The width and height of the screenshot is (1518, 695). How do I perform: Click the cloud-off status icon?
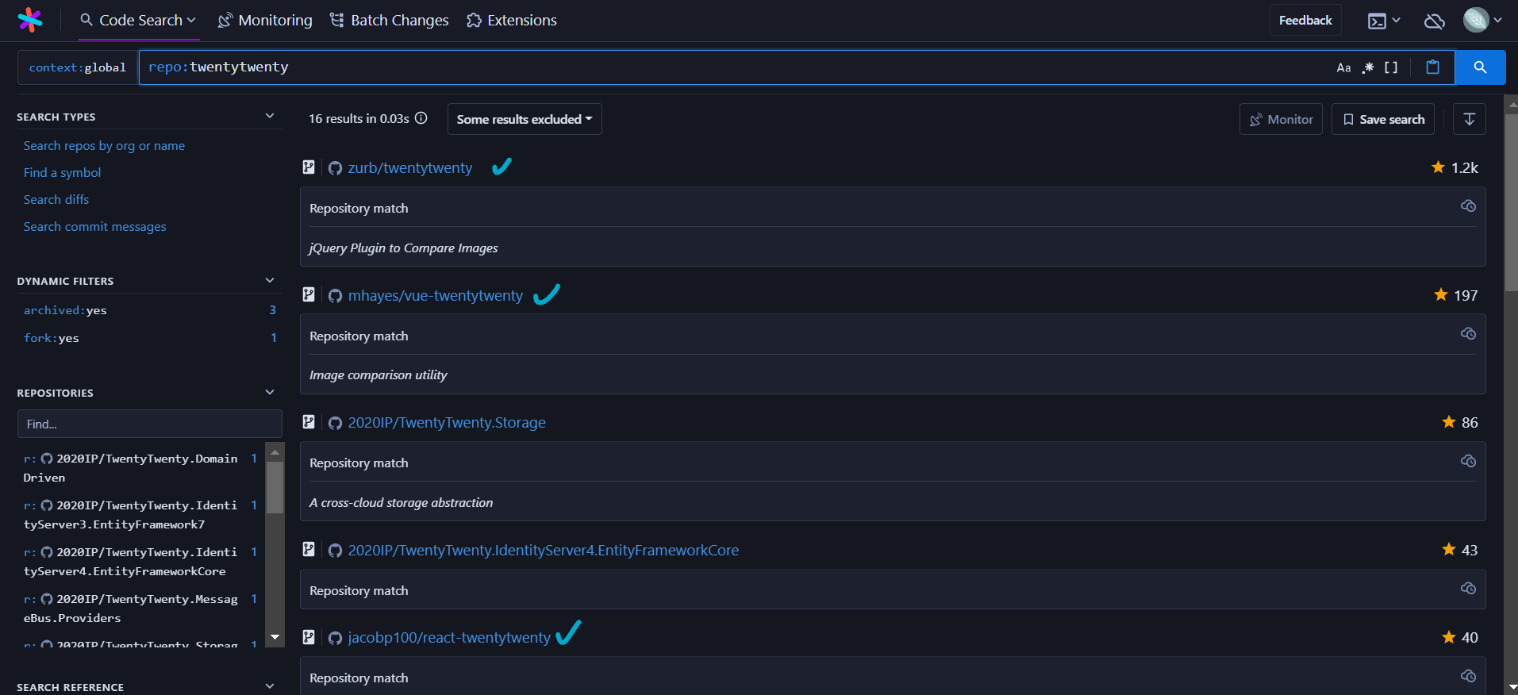click(1435, 21)
